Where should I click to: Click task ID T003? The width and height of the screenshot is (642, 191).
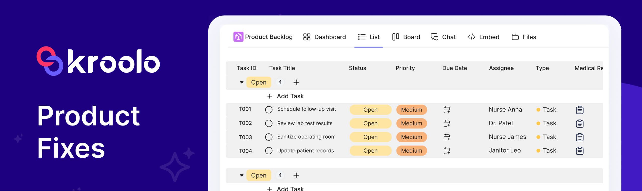click(245, 137)
